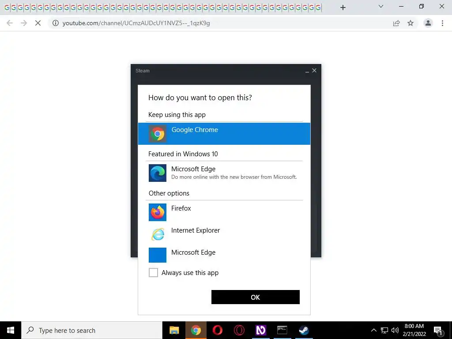This screenshot has width=452, height=339.
Task: Open Opera GX outlined icon on taskbar
Action: pos(239,330)
